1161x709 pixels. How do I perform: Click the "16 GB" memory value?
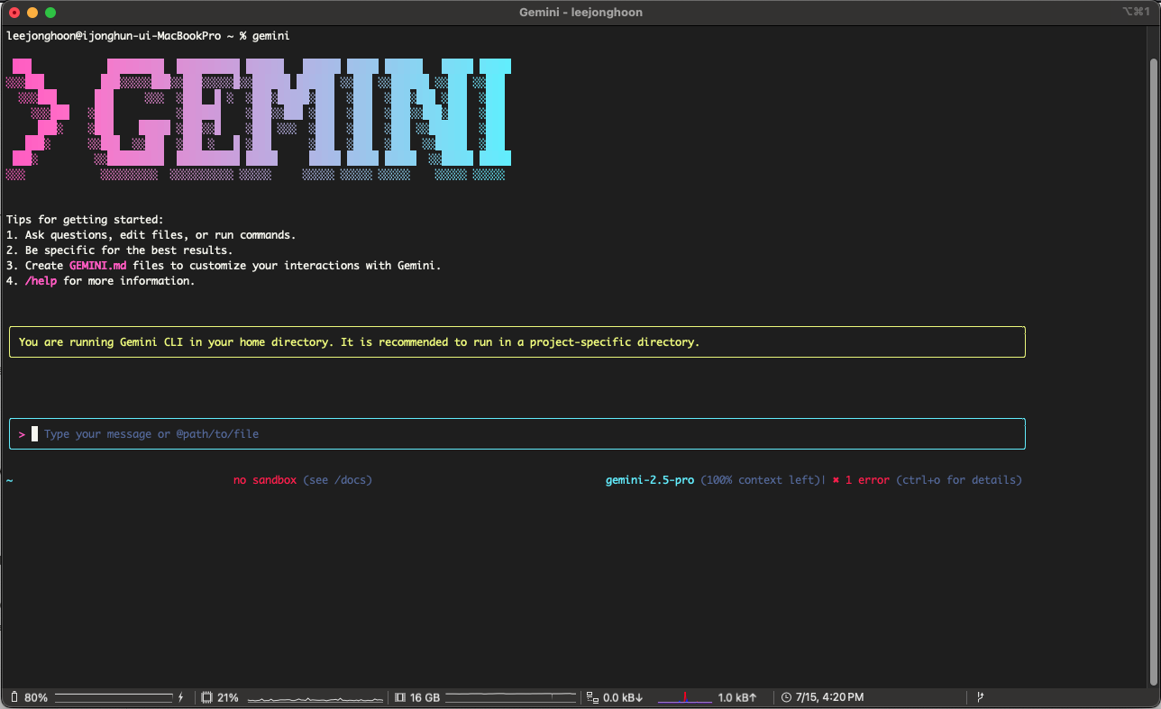pos(425,697)
